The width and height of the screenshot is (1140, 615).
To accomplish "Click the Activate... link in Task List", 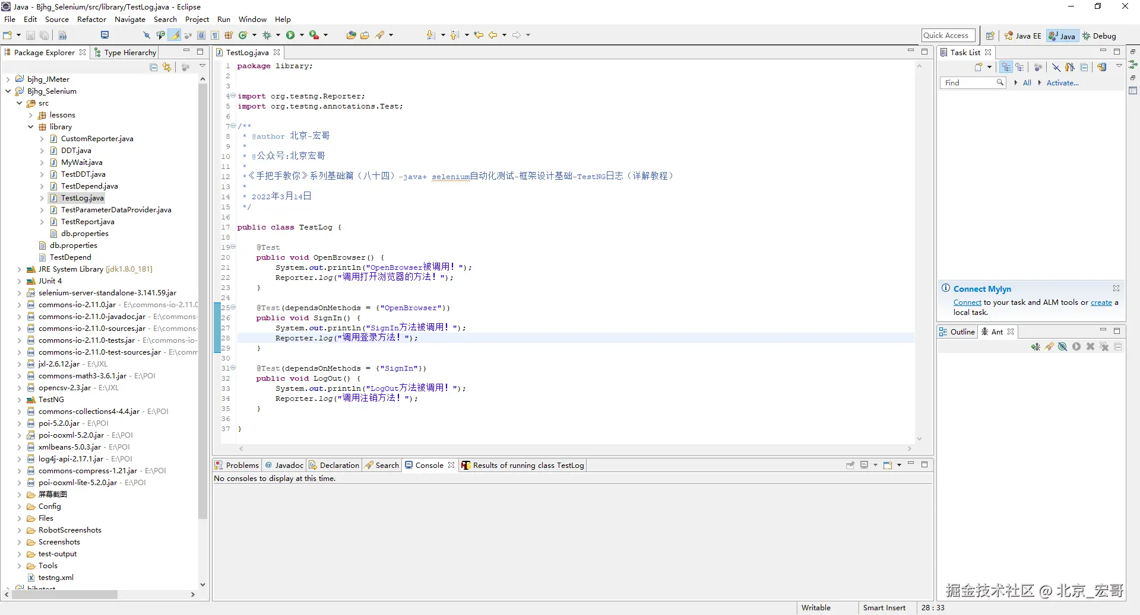I will (1062, 83).
